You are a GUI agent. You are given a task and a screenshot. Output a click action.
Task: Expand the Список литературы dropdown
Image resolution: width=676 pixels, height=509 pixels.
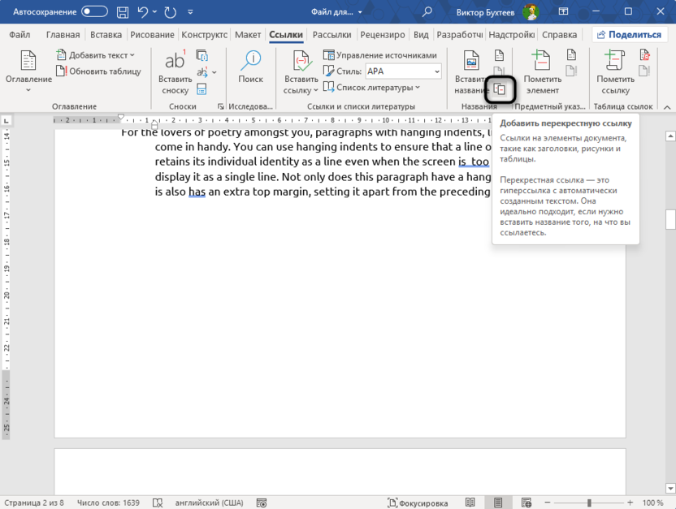[372, 88]
